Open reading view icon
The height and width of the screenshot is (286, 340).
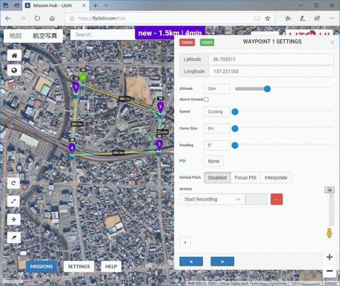click(x=257, y=18)
